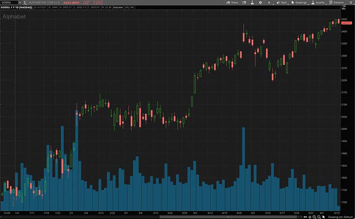This screenshot has width=355, height=219.
Task: Open the Drawings menu
Action: (x=299, y=2)
